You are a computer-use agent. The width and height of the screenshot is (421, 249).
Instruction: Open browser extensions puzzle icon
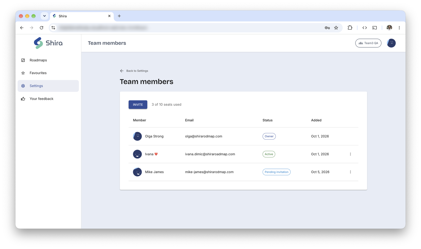click(x=350, y=28)
